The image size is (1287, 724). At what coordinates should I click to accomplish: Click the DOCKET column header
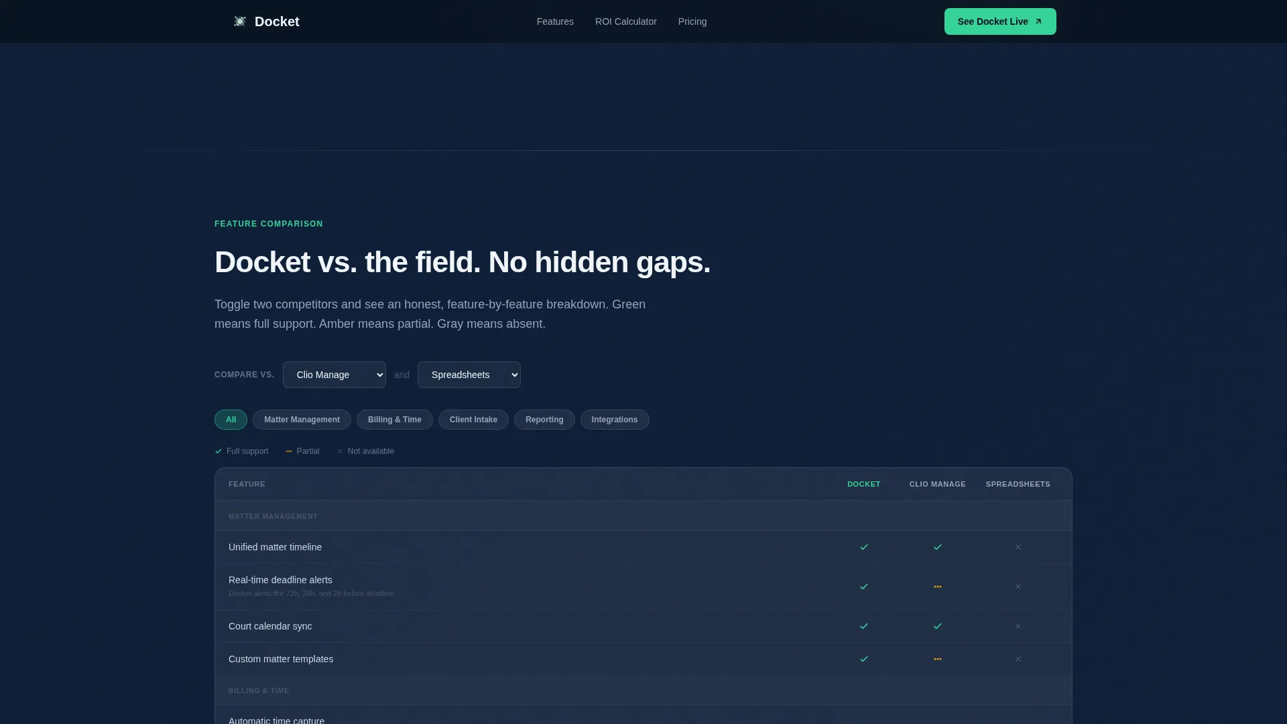[864, 484]
